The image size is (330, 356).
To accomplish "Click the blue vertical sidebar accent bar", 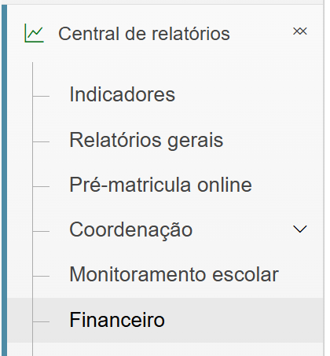I will pyautogui.click(x=4, y=180).
